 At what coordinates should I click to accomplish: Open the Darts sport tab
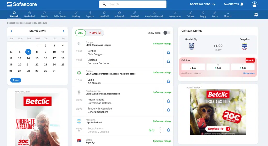click(215, 15)
